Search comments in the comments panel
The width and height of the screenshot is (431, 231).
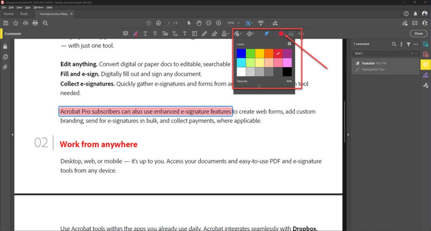click(394, 44)
